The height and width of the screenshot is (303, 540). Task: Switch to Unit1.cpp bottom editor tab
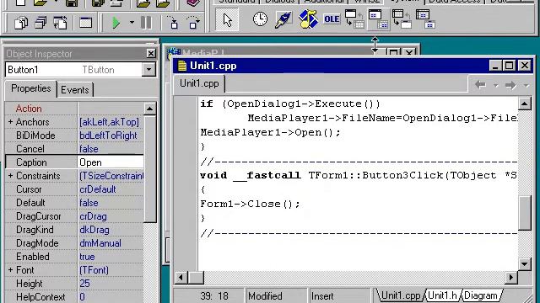[x=401, y=295]
